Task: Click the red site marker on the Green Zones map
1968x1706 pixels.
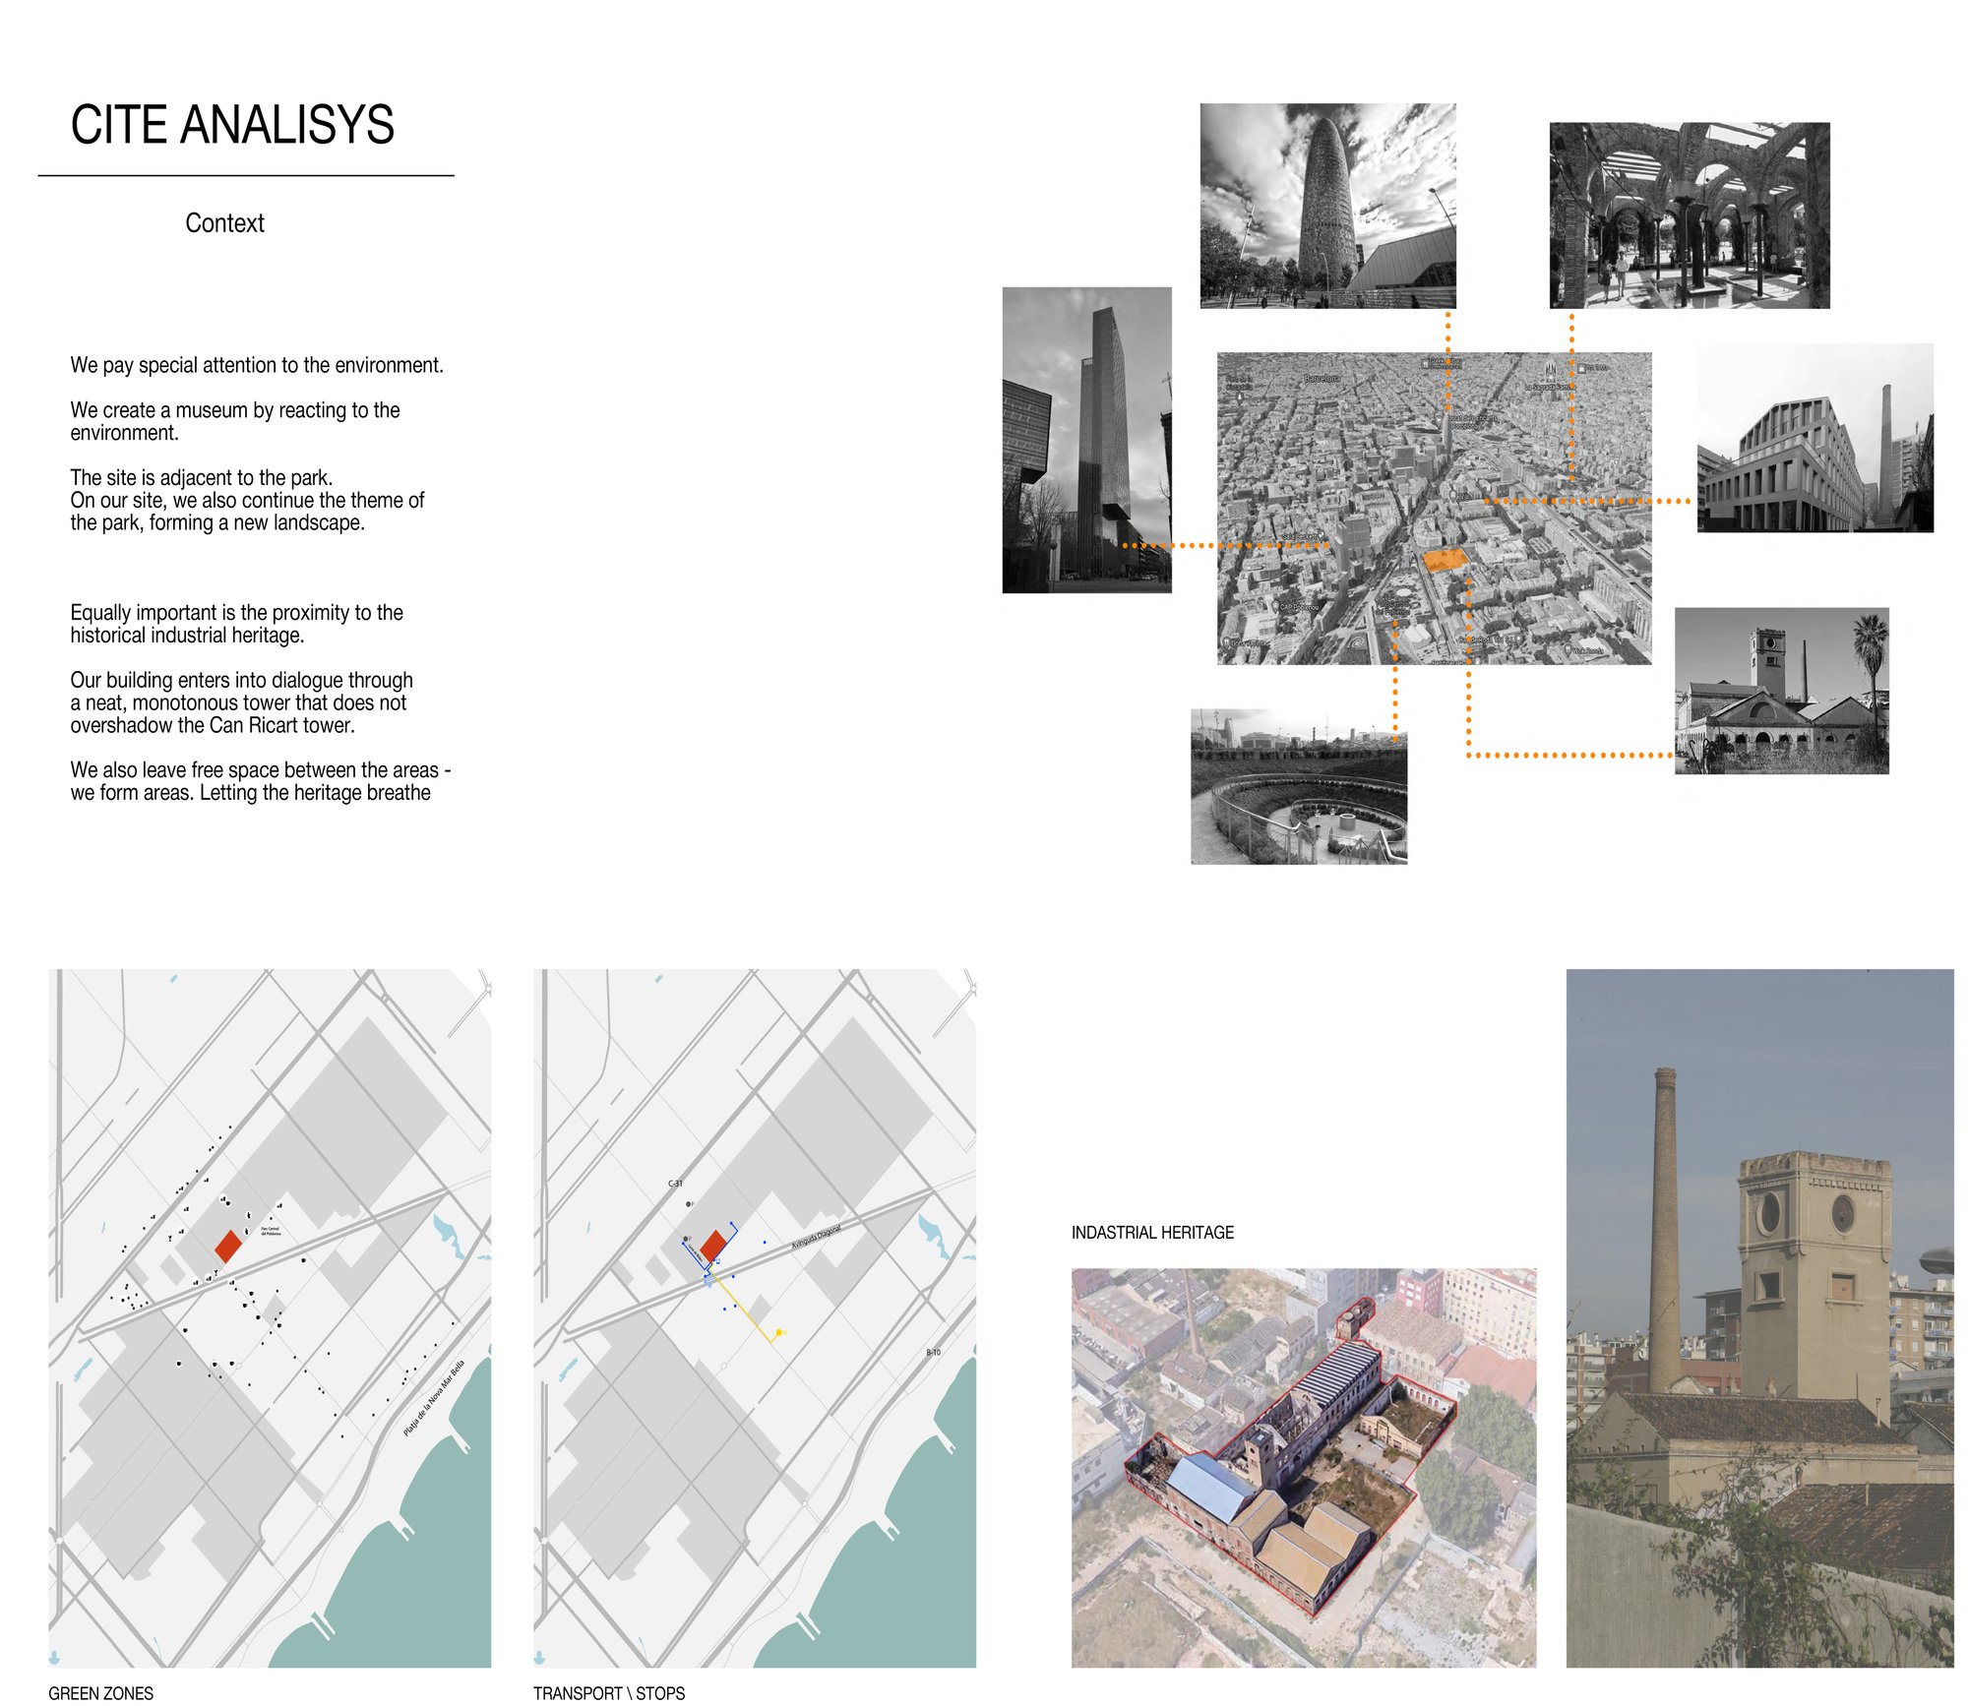Action: coord(228,1246)
